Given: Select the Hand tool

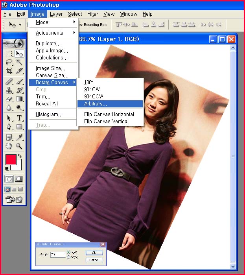Looking at the screenshot, I should (9, 146).
